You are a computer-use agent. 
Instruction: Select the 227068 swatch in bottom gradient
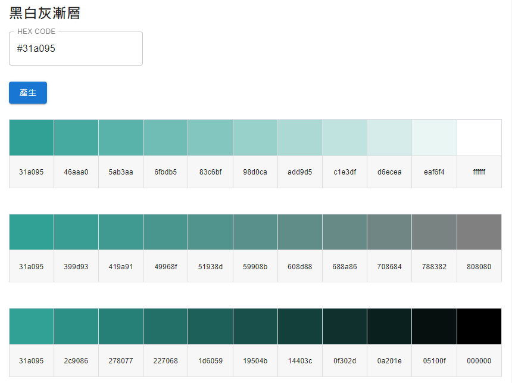click(166, 325)
